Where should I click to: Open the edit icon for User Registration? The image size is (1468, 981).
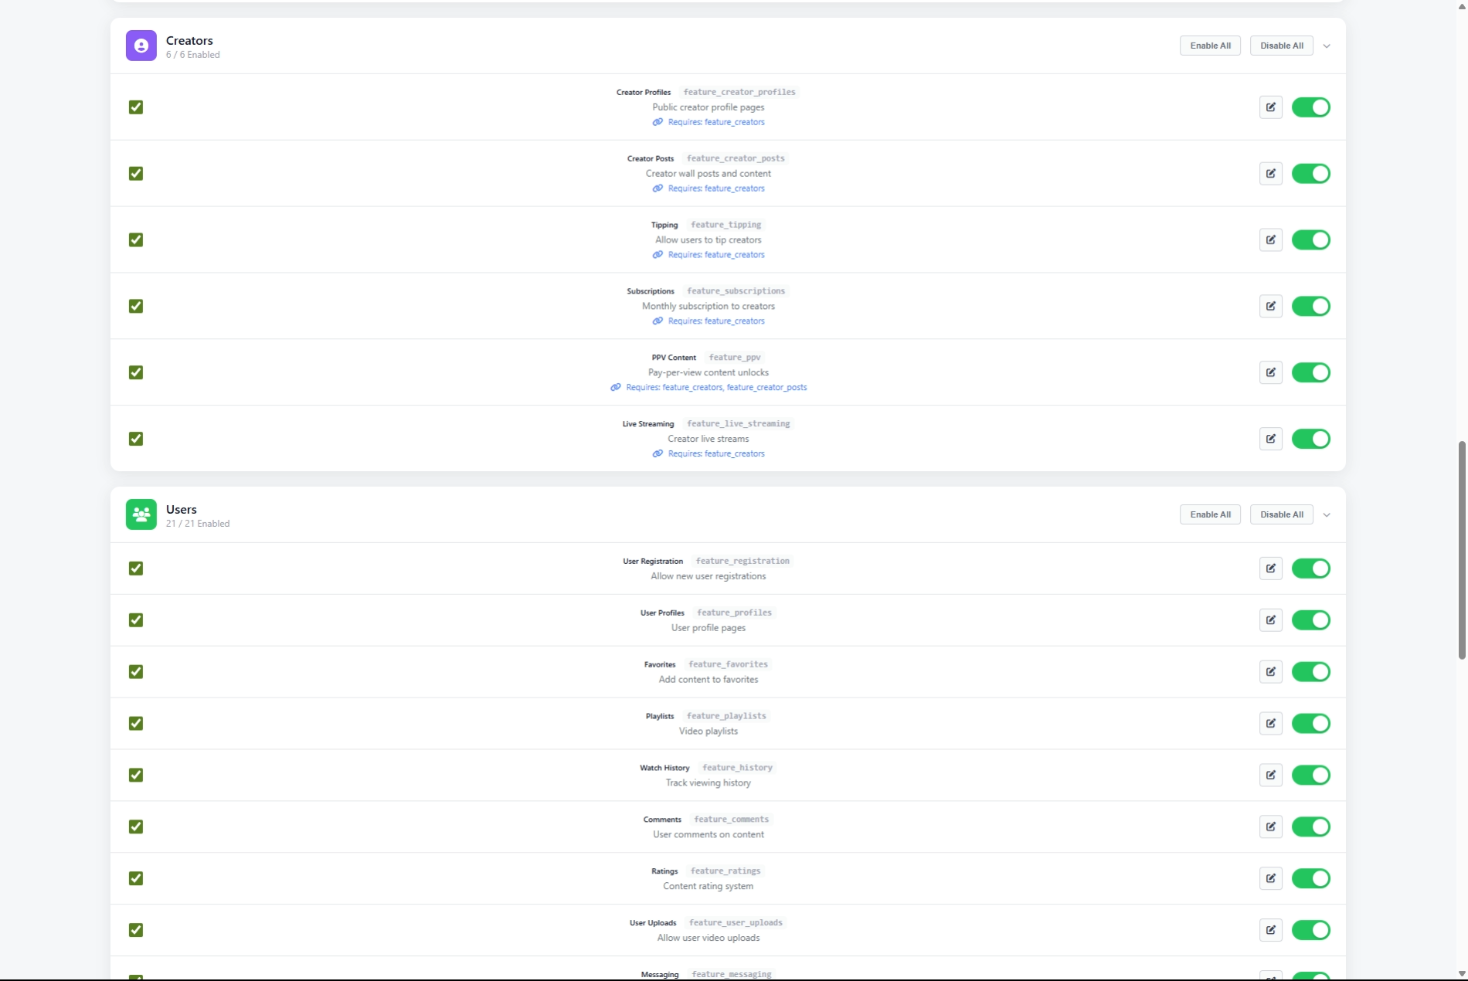pos(1270,569)
